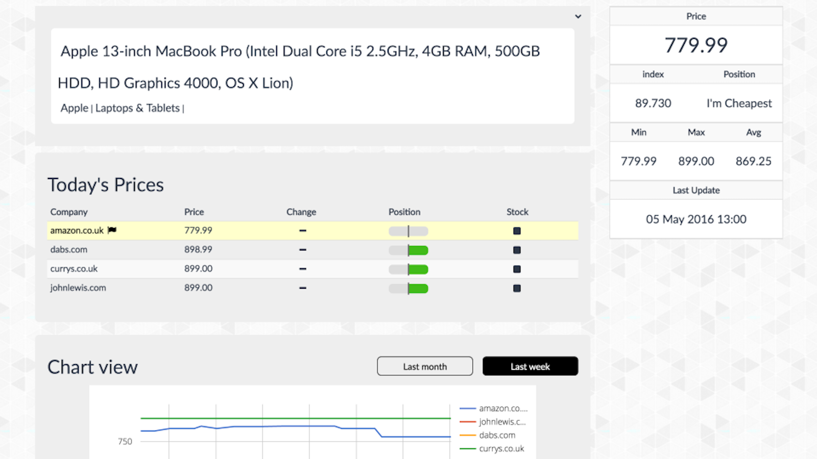The height and width of the screenshot is (459, 817).
Task: Toggle currys.co.uk series in chart legend
Action: point(501,449)
